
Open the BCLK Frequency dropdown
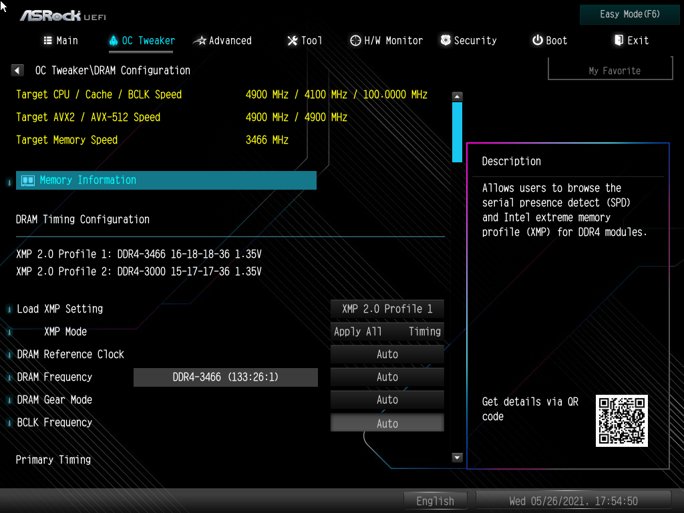387,422
